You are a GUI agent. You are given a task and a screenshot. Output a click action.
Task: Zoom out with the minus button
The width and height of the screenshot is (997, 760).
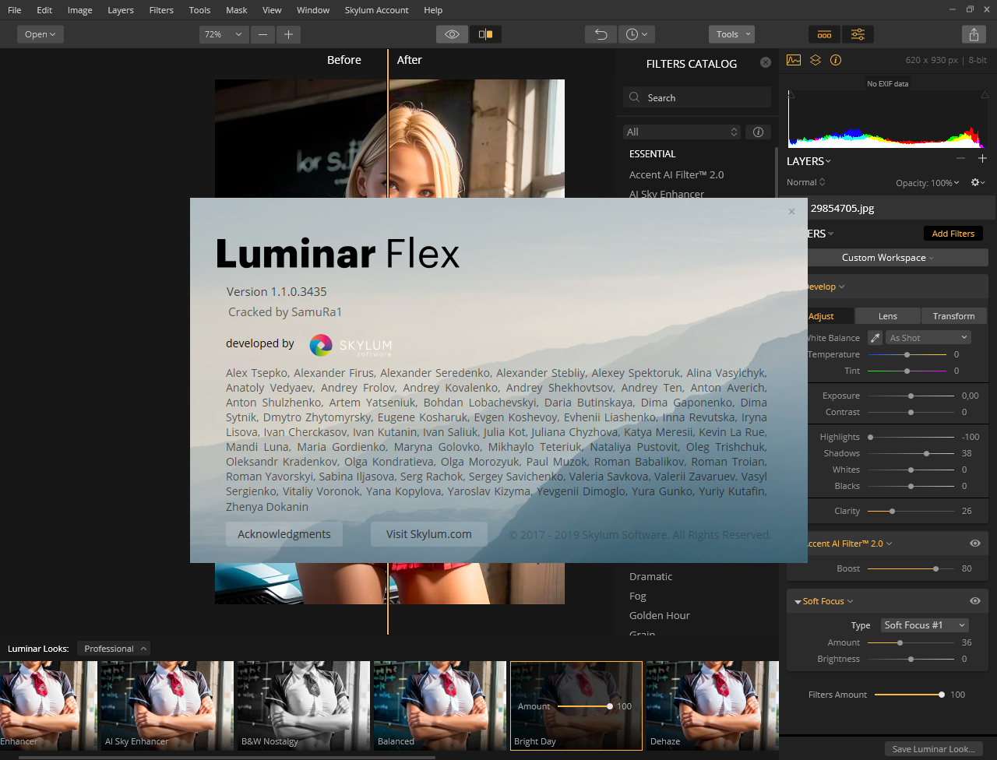coord(262,34)
